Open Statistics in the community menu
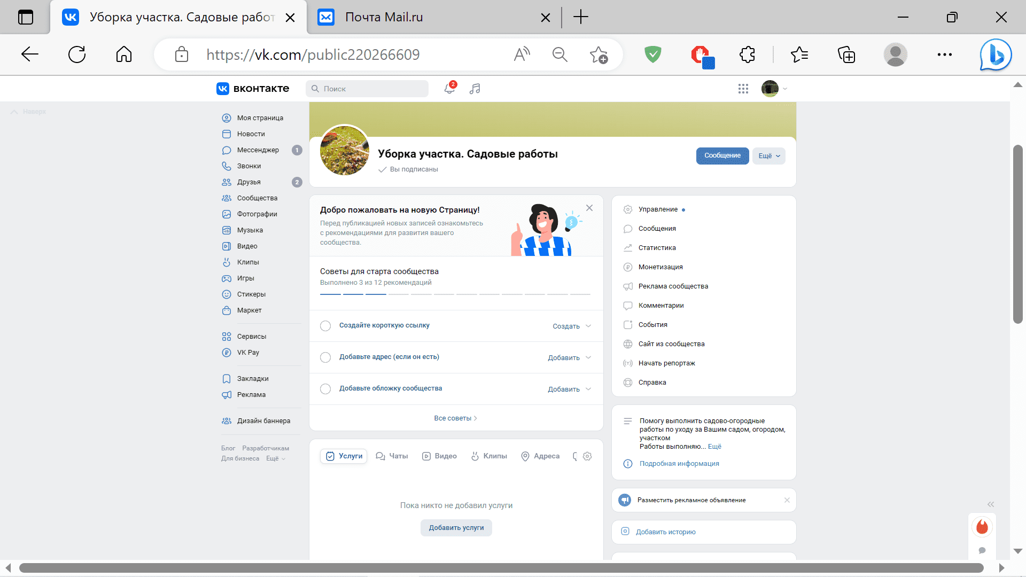The image size is (1026, 577). click(x=657, y=248)
